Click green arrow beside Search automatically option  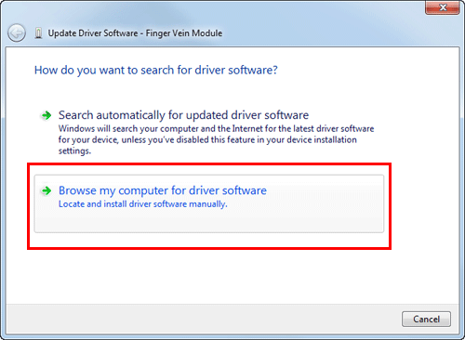[46, 115]
